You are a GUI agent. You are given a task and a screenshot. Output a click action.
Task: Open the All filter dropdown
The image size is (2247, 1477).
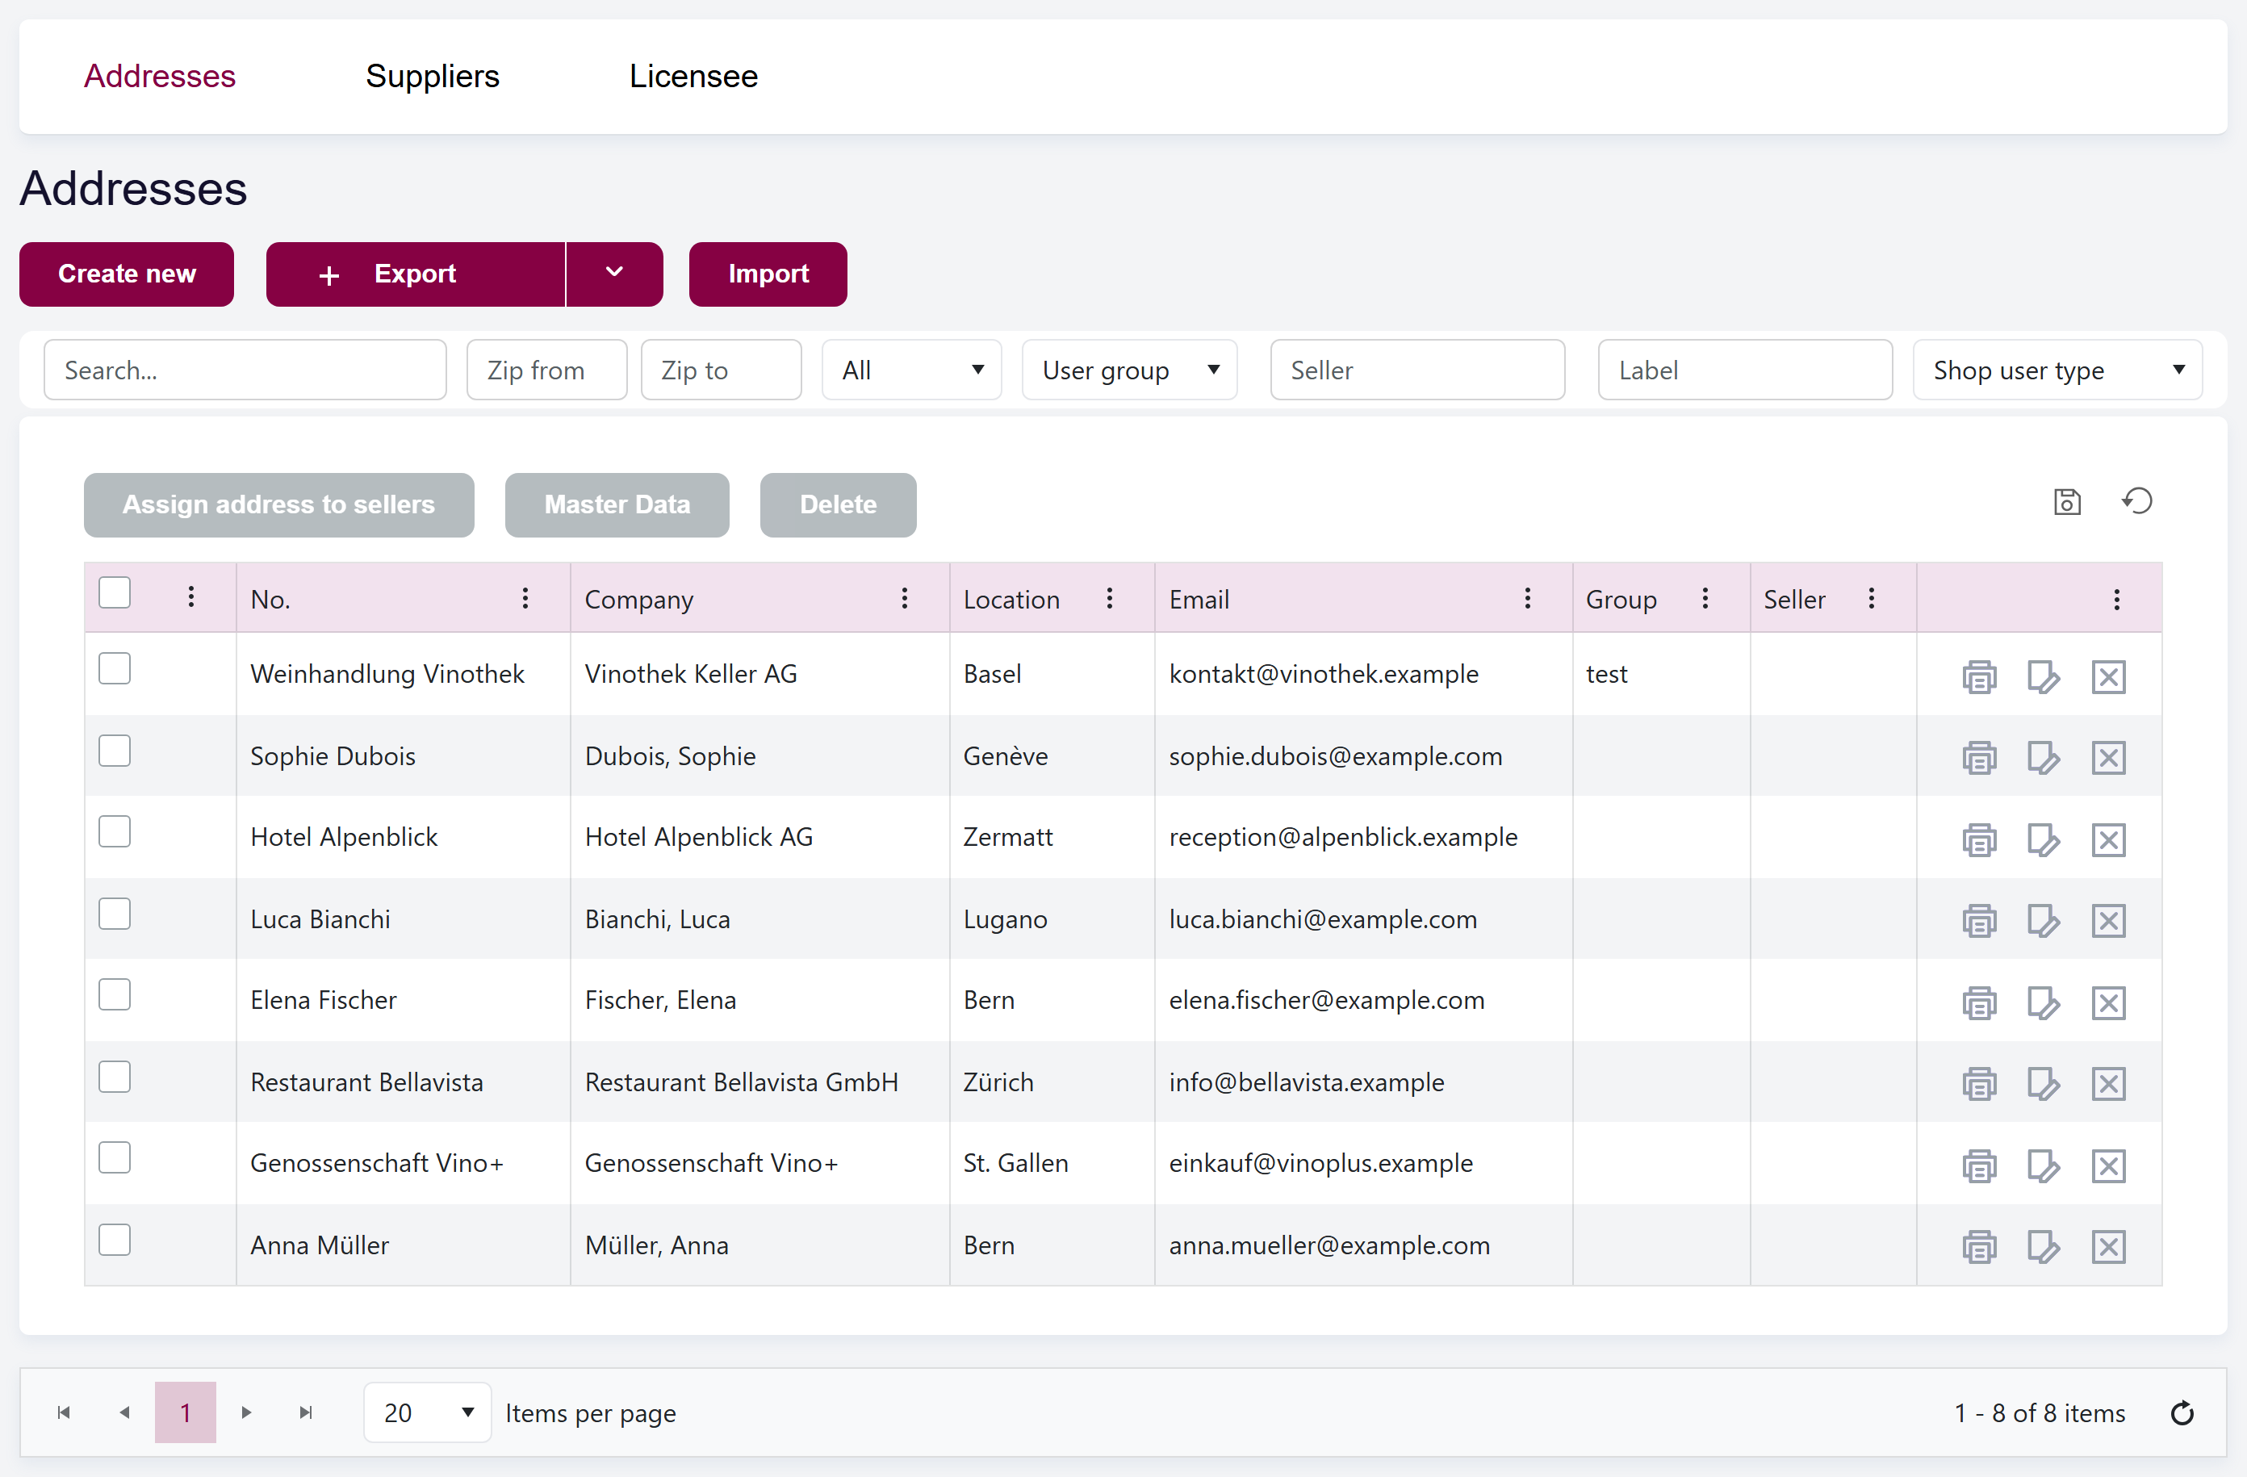[x=911, y=370]
